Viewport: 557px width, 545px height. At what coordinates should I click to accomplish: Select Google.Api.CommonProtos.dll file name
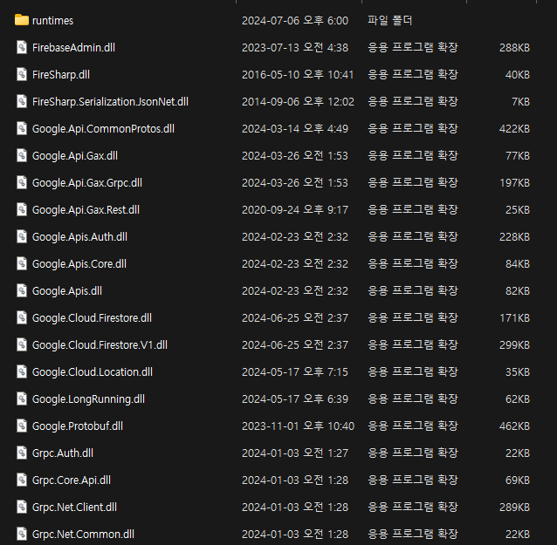pos(103,129)
